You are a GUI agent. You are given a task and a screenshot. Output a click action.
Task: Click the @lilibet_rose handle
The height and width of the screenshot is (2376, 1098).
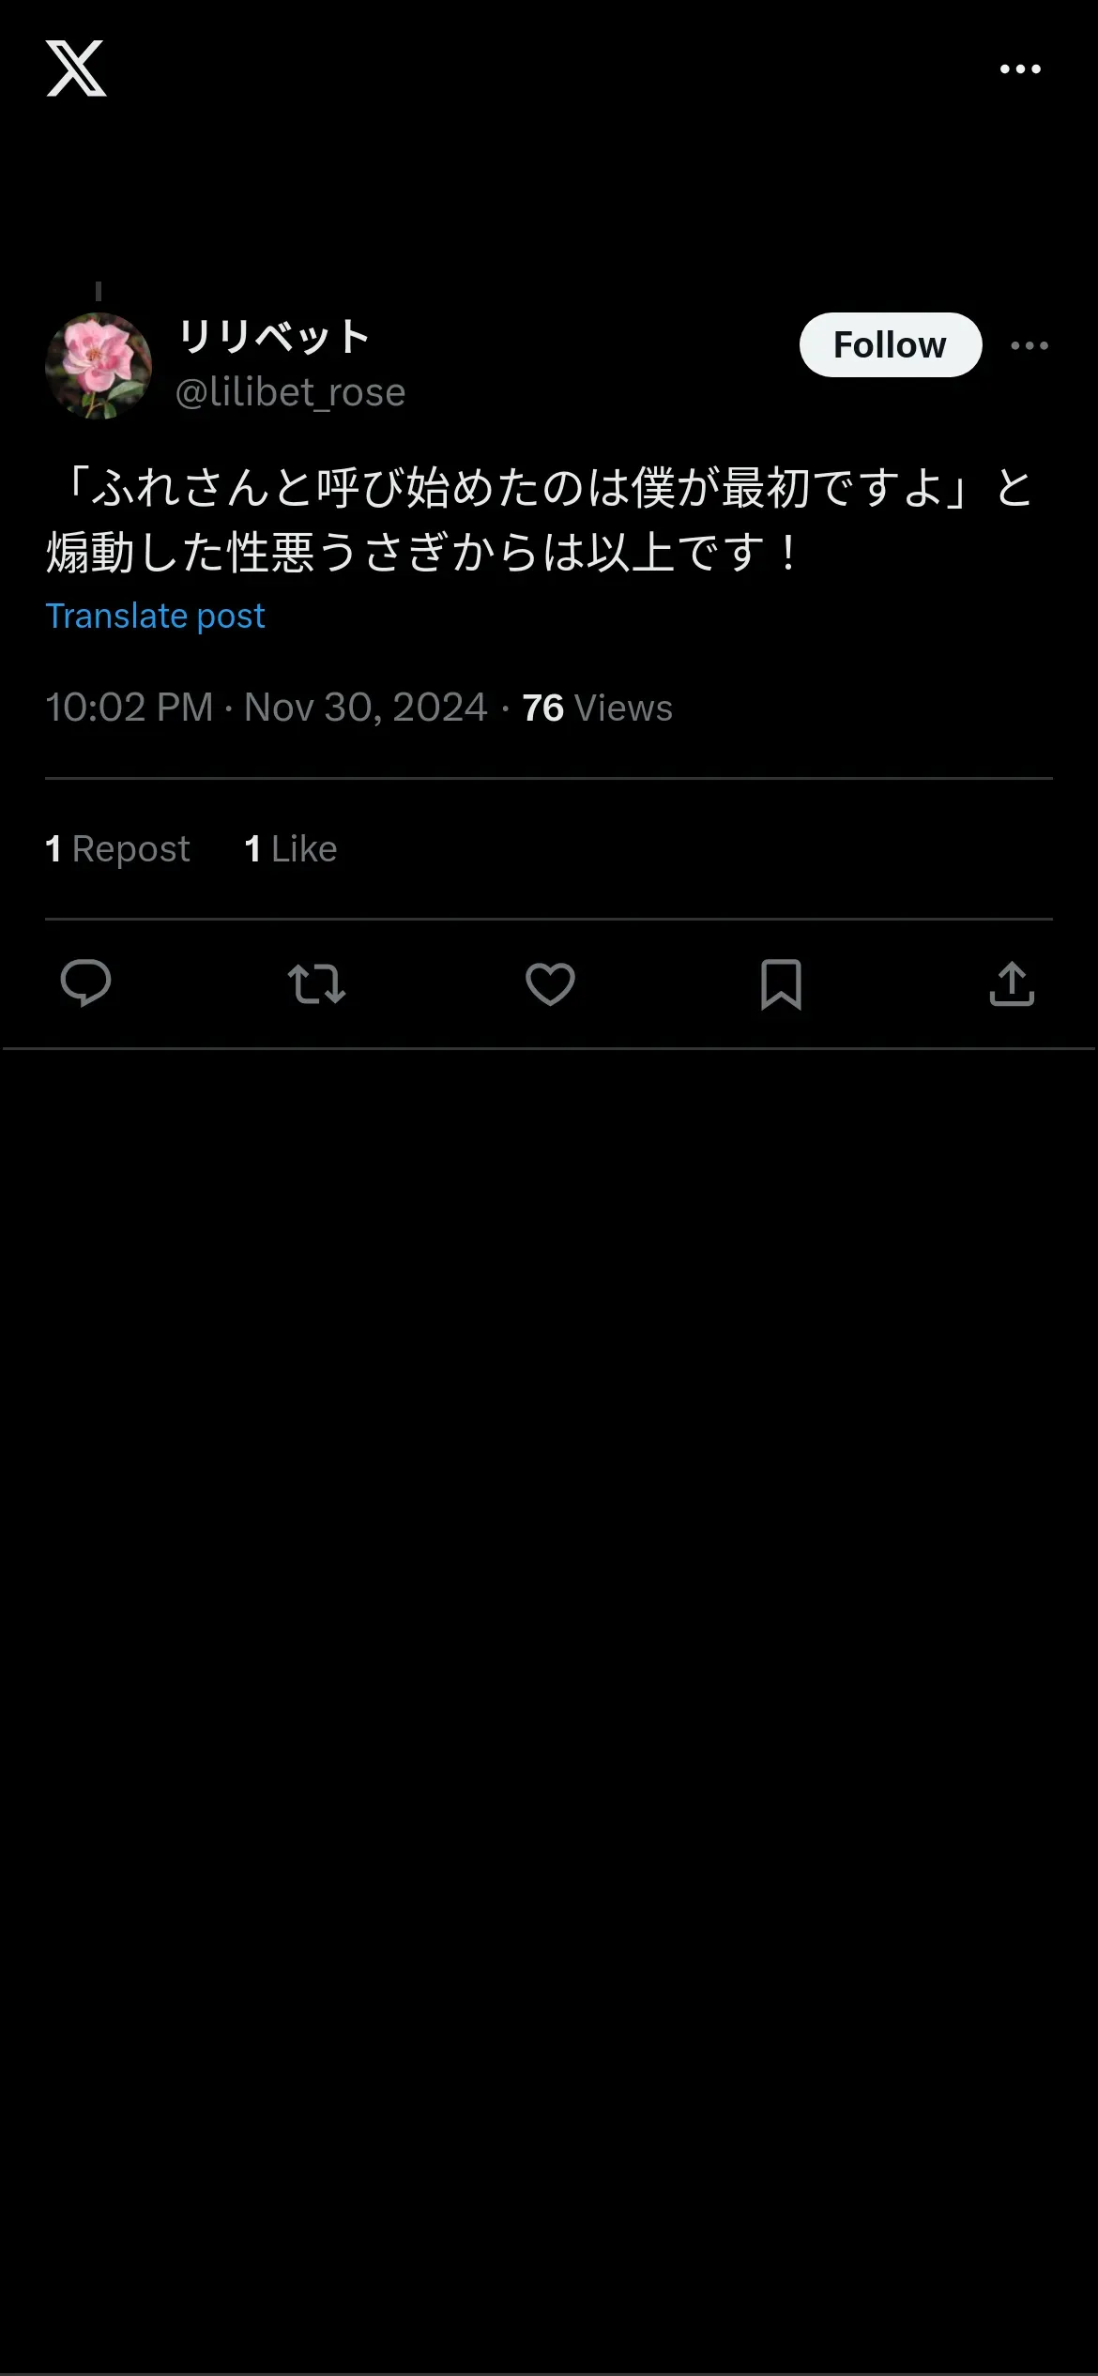click(x=290, y=392)
